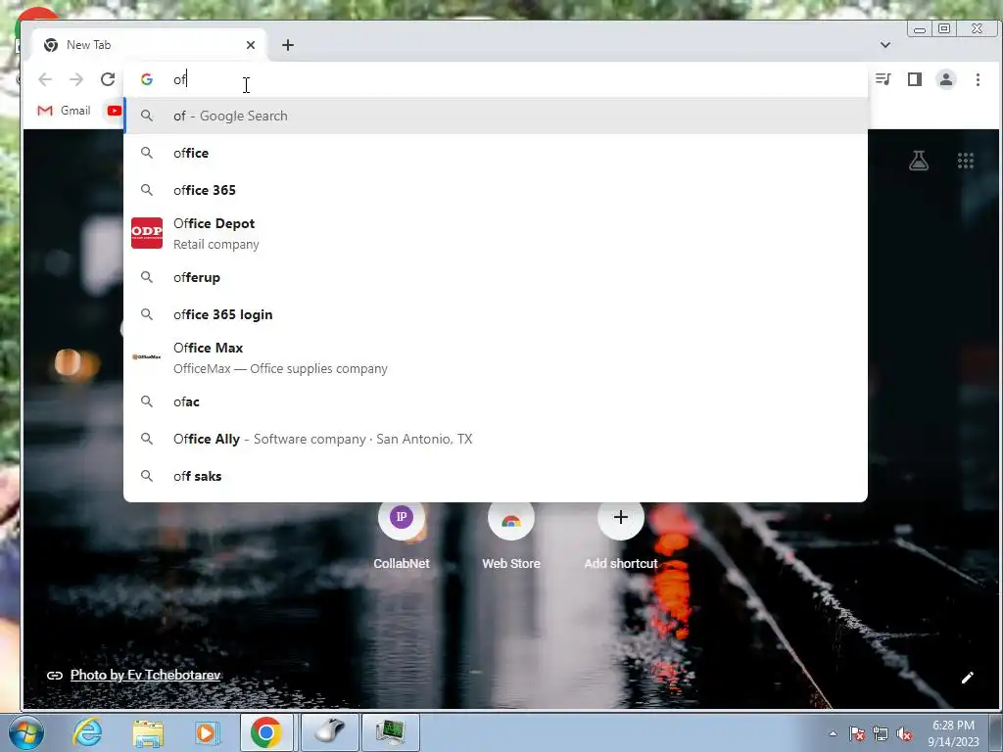Screen dimensions: 1003x752
Task: Open the YouTube bookmark icon
Action: click(115, 111)
